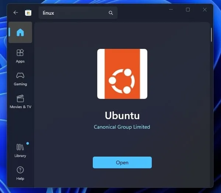Viewport: 221px width, 193px height.
Task: Click the search magnifier icon
Action: click(110, 13)
